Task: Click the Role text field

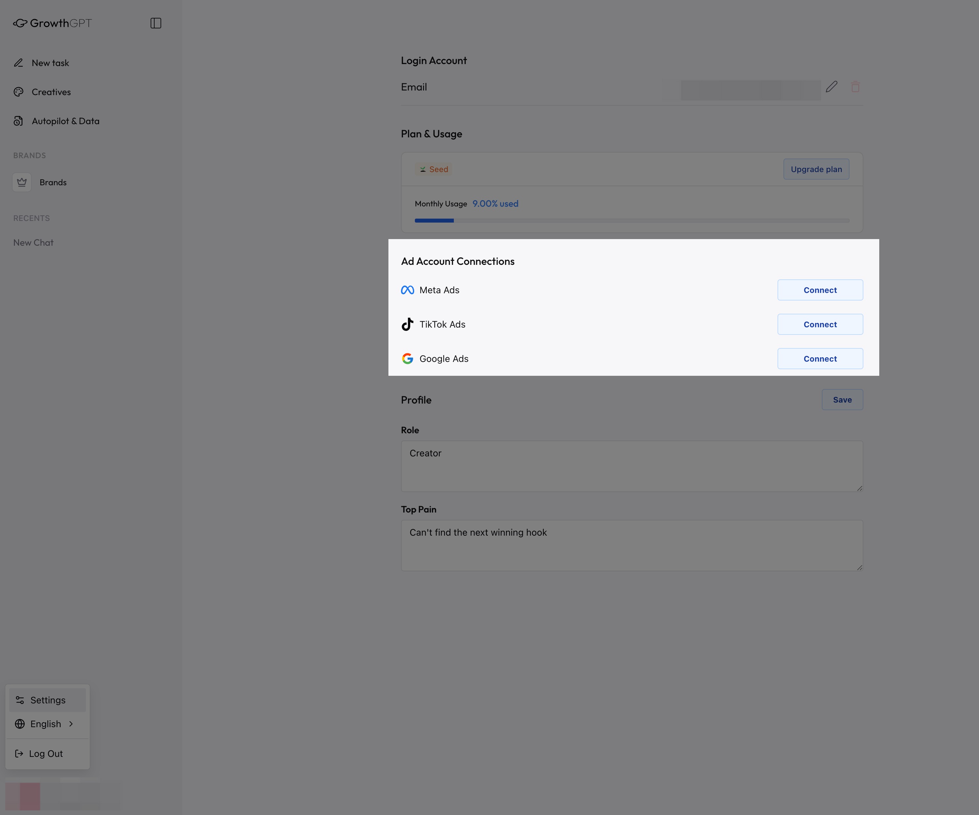Action: click(632, 466)
